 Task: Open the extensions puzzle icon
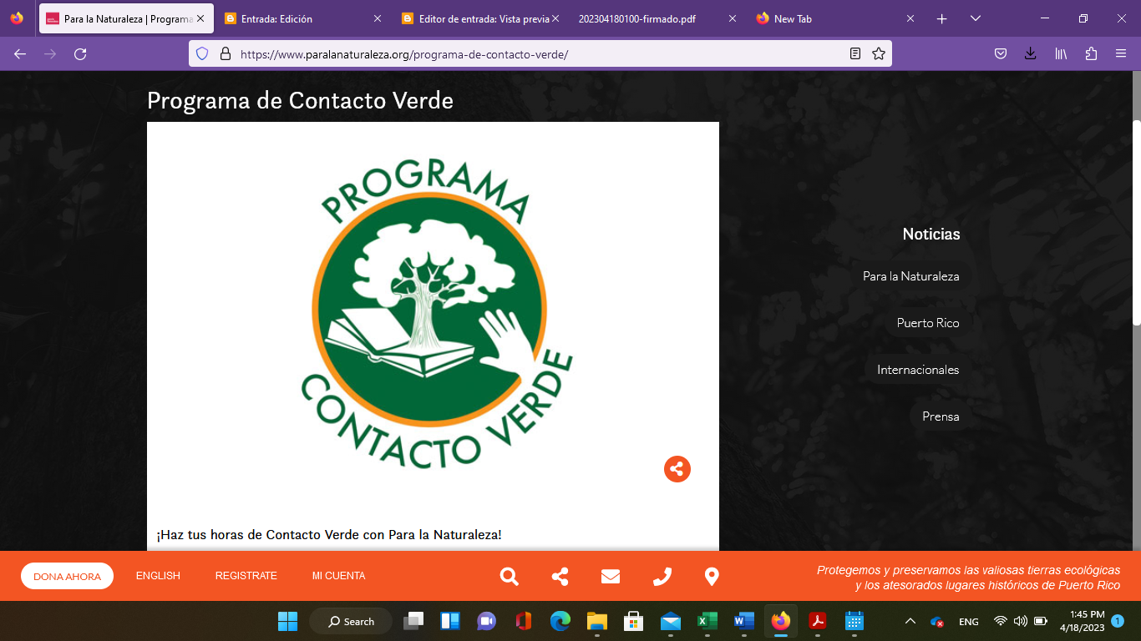click(x=1091, y=53)
